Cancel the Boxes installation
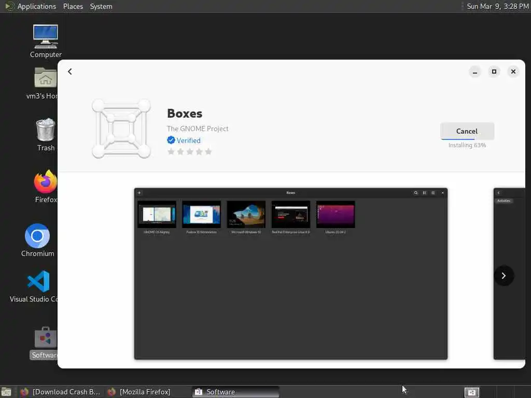531x398 pixels. (x=467, y=131)
